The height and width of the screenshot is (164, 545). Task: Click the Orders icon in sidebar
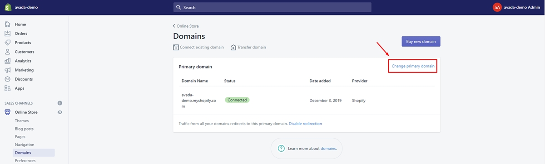(8, 34)
